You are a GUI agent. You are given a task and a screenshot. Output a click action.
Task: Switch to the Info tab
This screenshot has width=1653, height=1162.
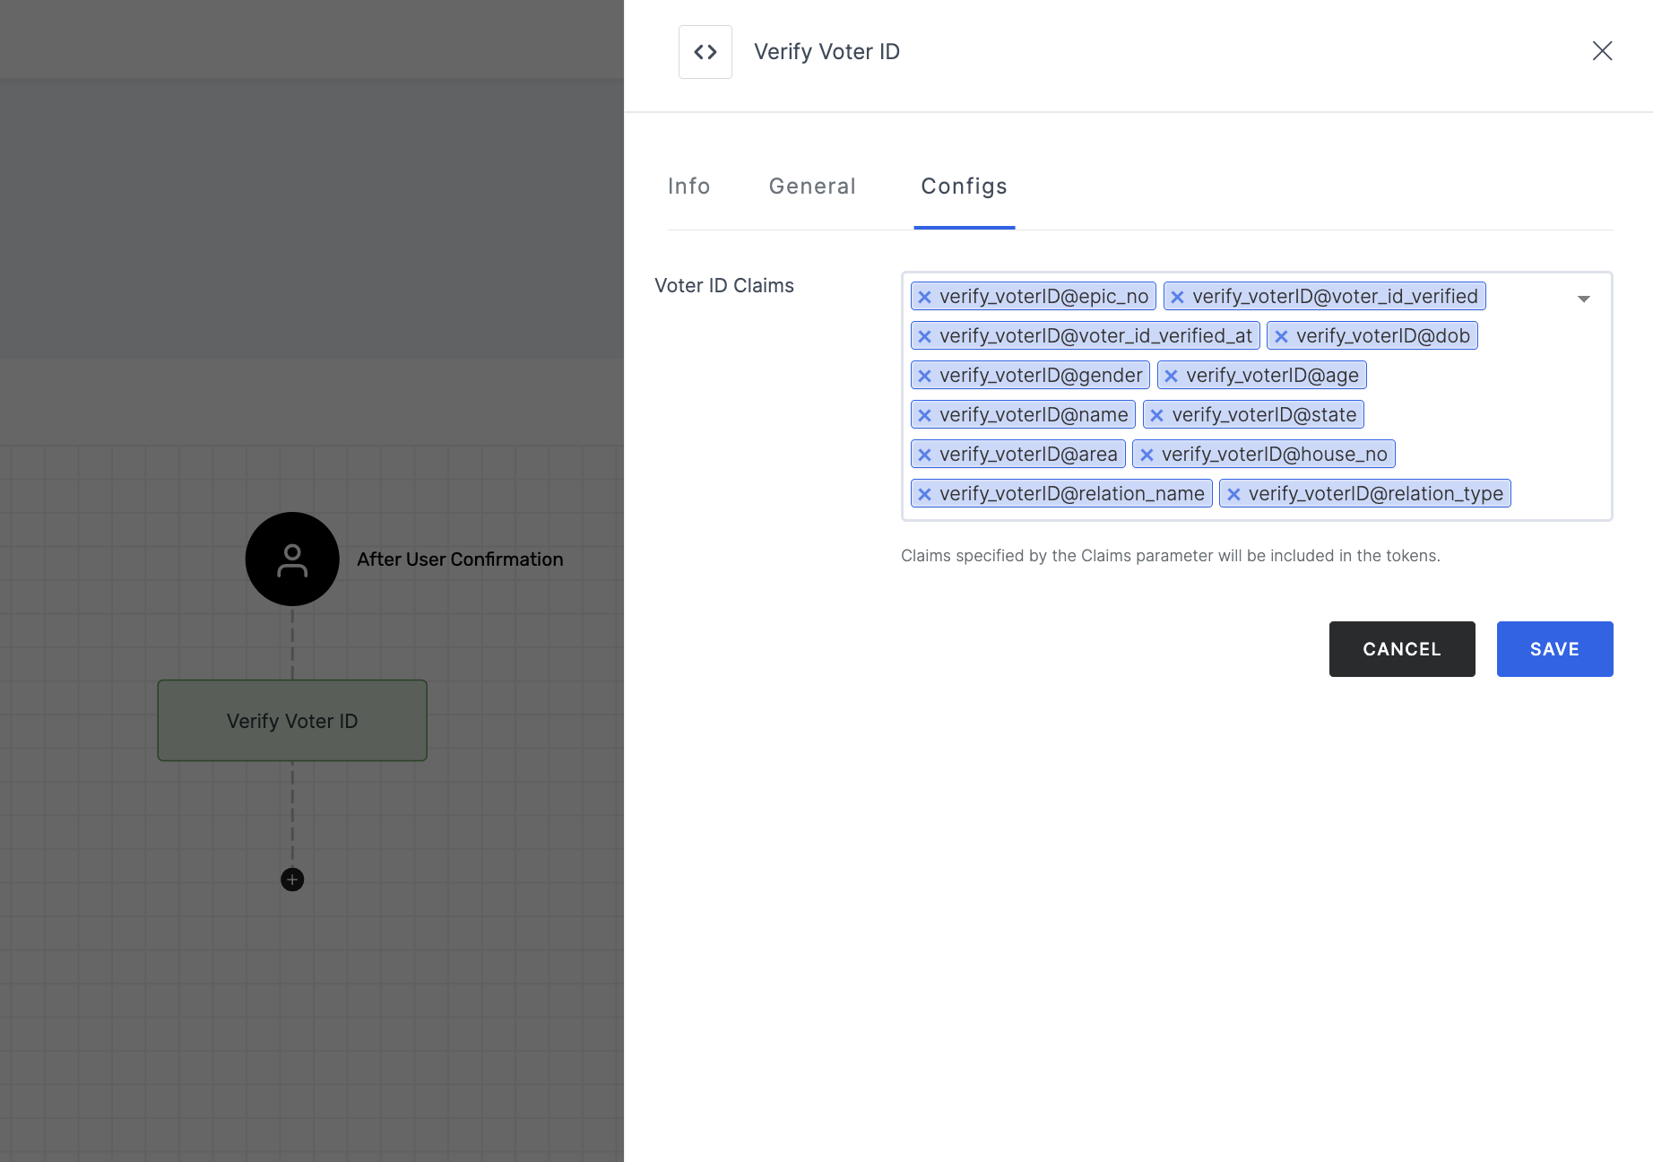pos(689,186)
